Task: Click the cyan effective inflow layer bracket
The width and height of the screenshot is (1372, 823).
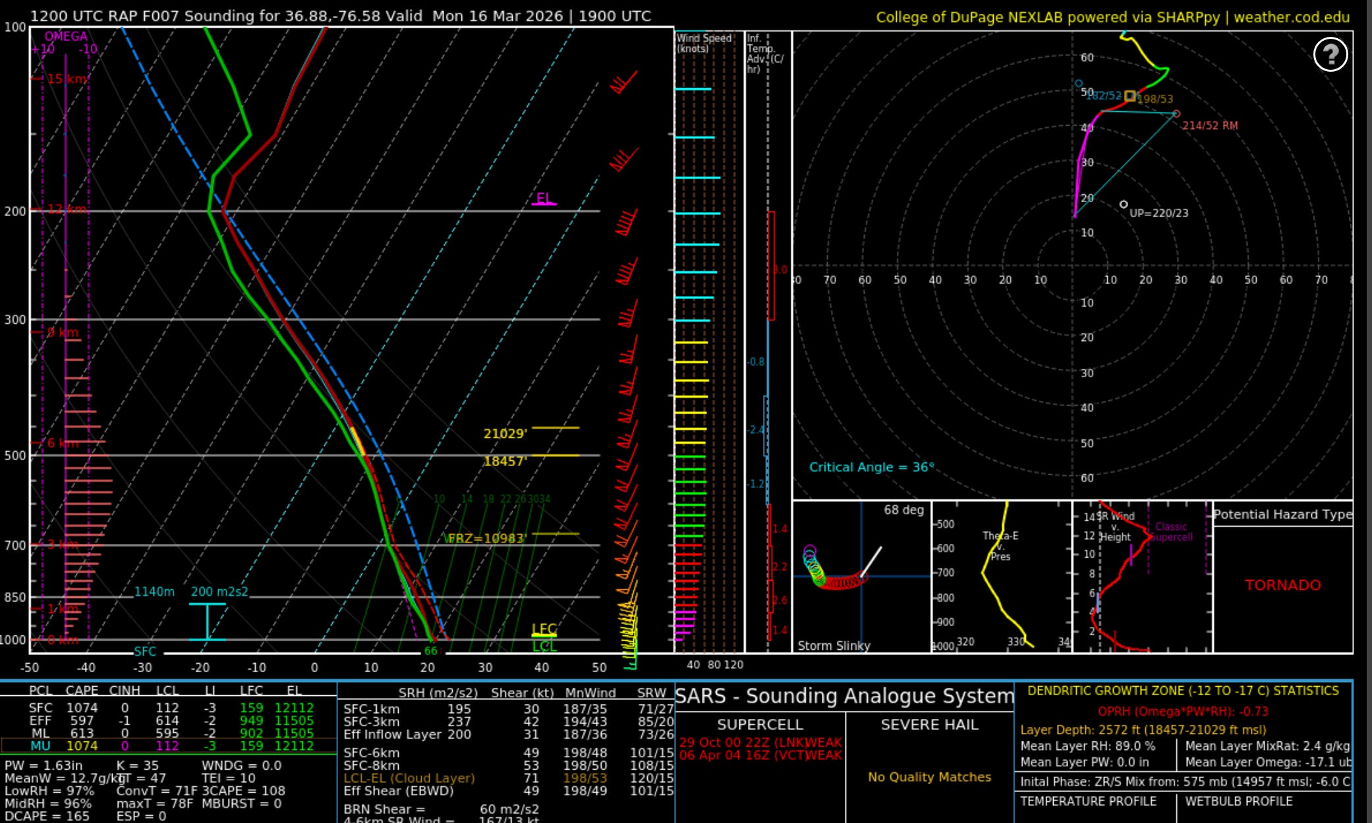Action: pyautogui.click(x=207, y=622)
